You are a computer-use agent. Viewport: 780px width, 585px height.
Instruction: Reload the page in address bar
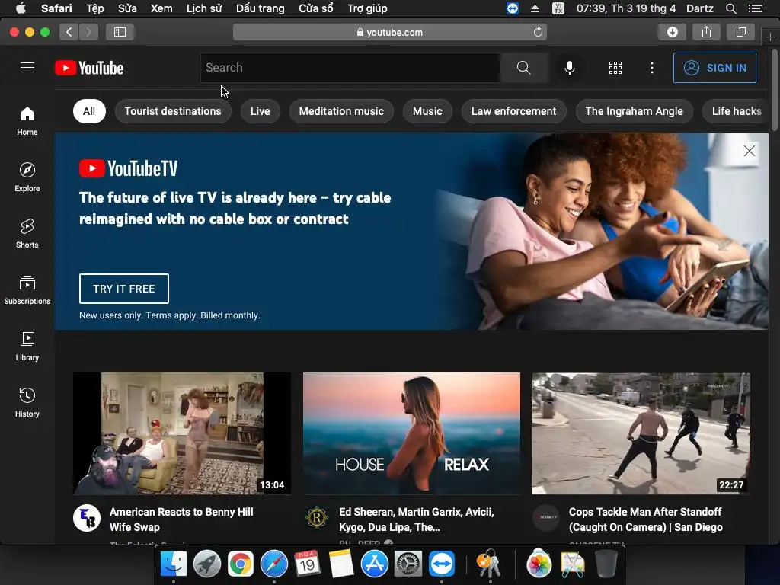tap(538, 32)
